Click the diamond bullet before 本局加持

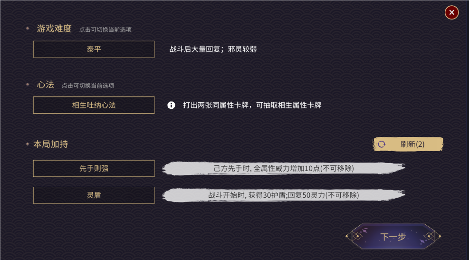(x=28, y=144)
